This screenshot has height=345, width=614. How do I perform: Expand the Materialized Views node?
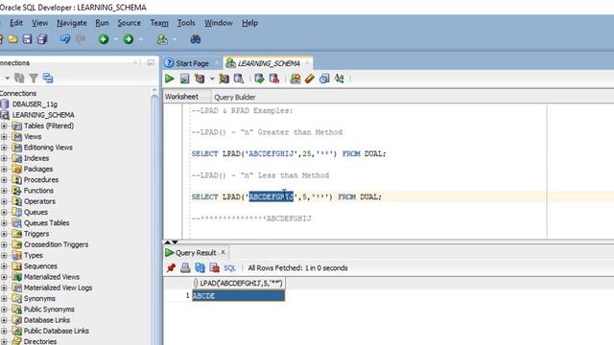pyautogui.click(x=4, y=277)
